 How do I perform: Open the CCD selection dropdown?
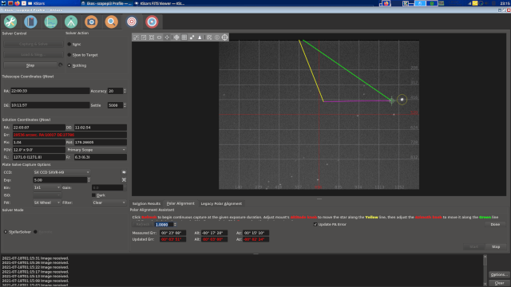(61, 172)
